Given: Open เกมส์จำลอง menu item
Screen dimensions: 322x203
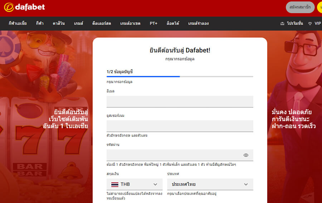Looking at the screenshot, I should pyautogui.click(x=198, y=23).
